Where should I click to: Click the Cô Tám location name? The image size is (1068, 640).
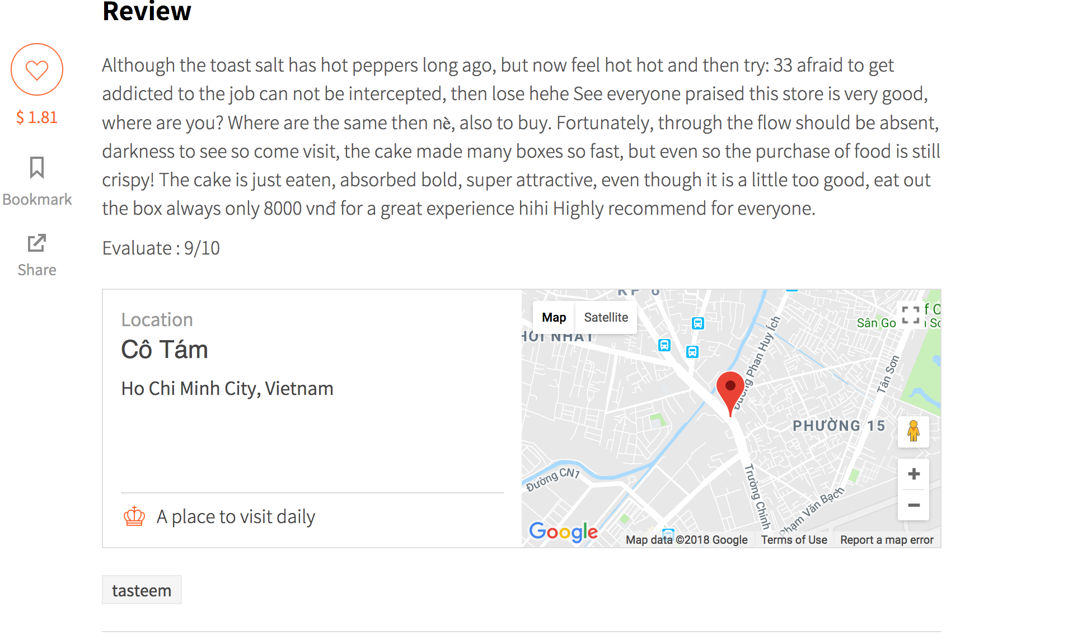[x=165, y=350]
